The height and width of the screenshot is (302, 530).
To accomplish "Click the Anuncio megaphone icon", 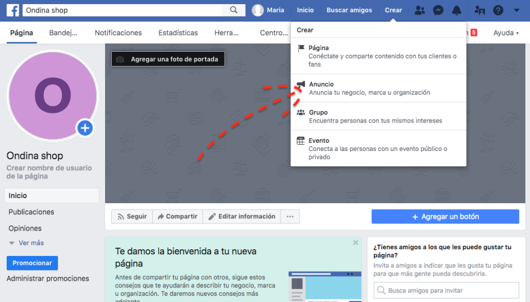I will (x=301, y=84).
